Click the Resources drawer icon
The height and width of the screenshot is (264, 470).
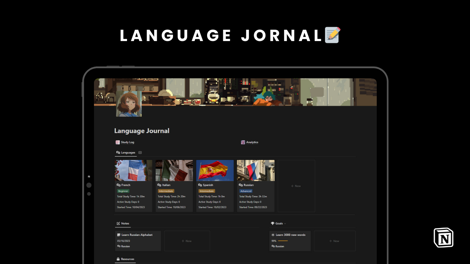(x=118, y=259)
